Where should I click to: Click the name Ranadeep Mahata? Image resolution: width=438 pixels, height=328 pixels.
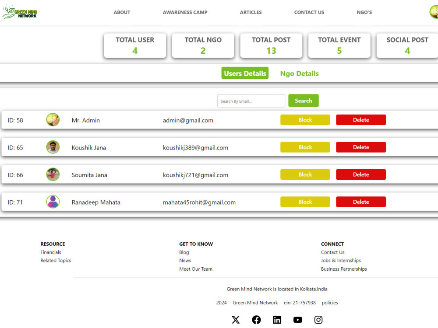click(x=96, y=202)
